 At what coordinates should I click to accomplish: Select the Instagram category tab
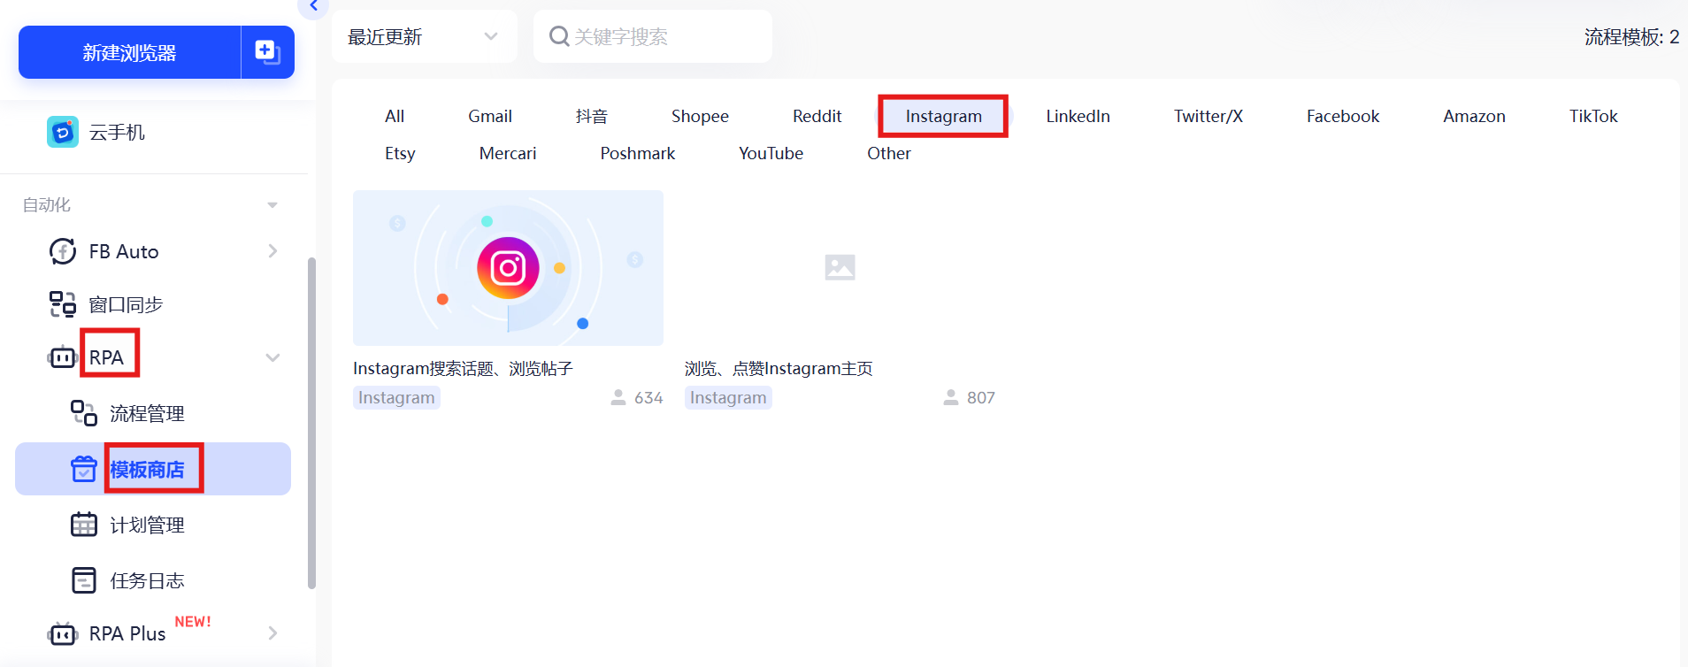pyautogui.click(x=943, y=116)
